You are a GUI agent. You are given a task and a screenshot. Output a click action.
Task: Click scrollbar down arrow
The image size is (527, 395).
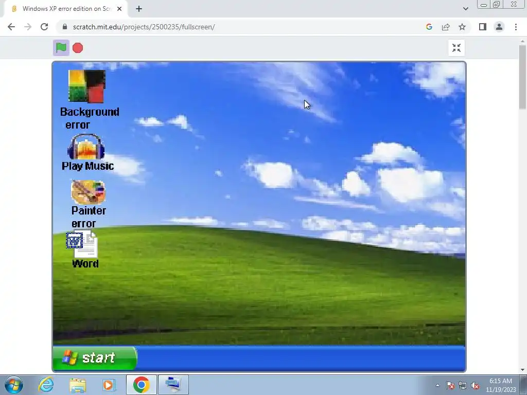click(x=522, y=370)
